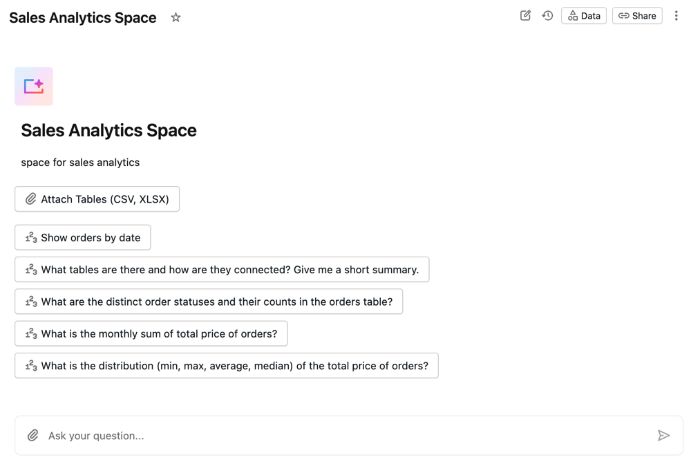
Task: Open the edit icon to rename the space
Action: click(525, 15)
